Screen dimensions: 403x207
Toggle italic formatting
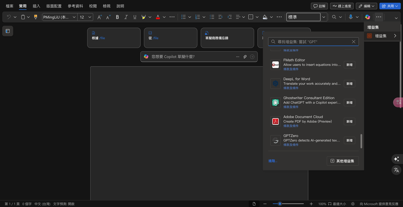click(126, 17)
